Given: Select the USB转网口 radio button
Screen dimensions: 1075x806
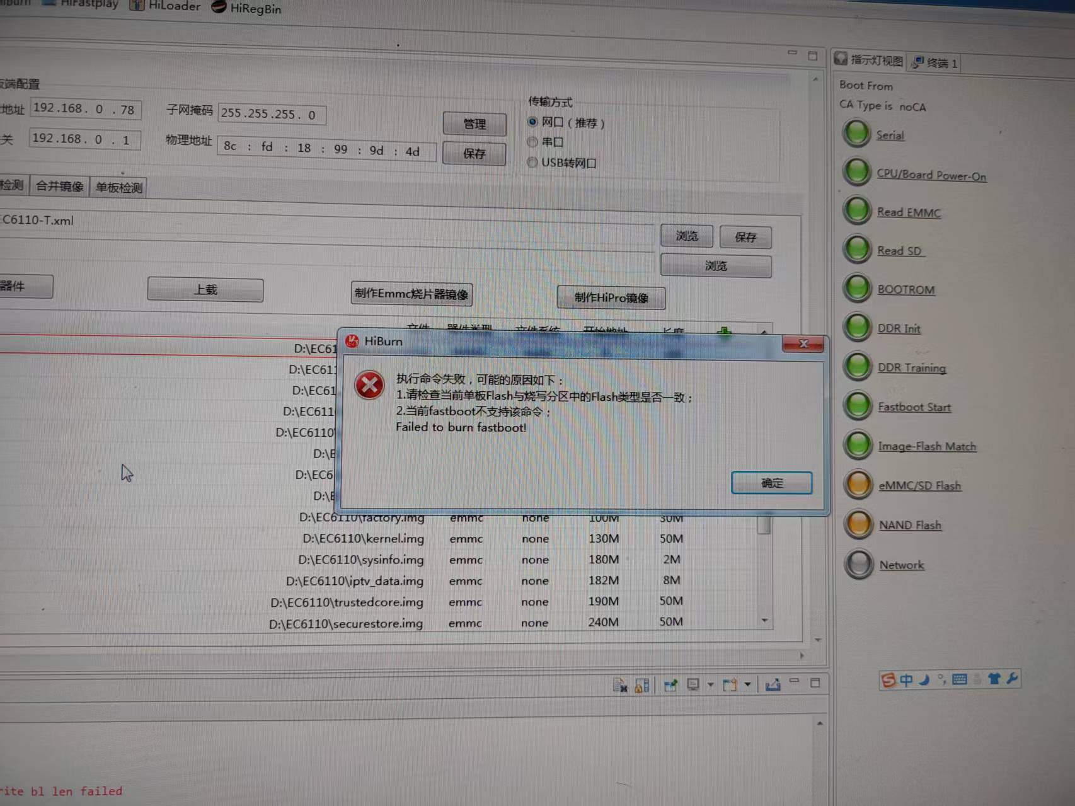Looking at the screenshot, I should pos(532,162).
